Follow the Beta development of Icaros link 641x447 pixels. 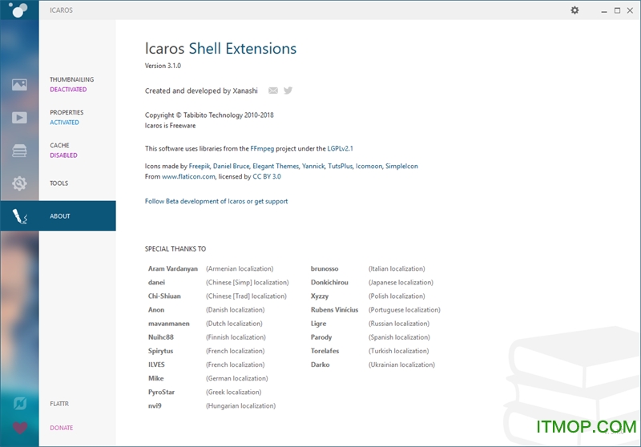click(x=194, y=201)
